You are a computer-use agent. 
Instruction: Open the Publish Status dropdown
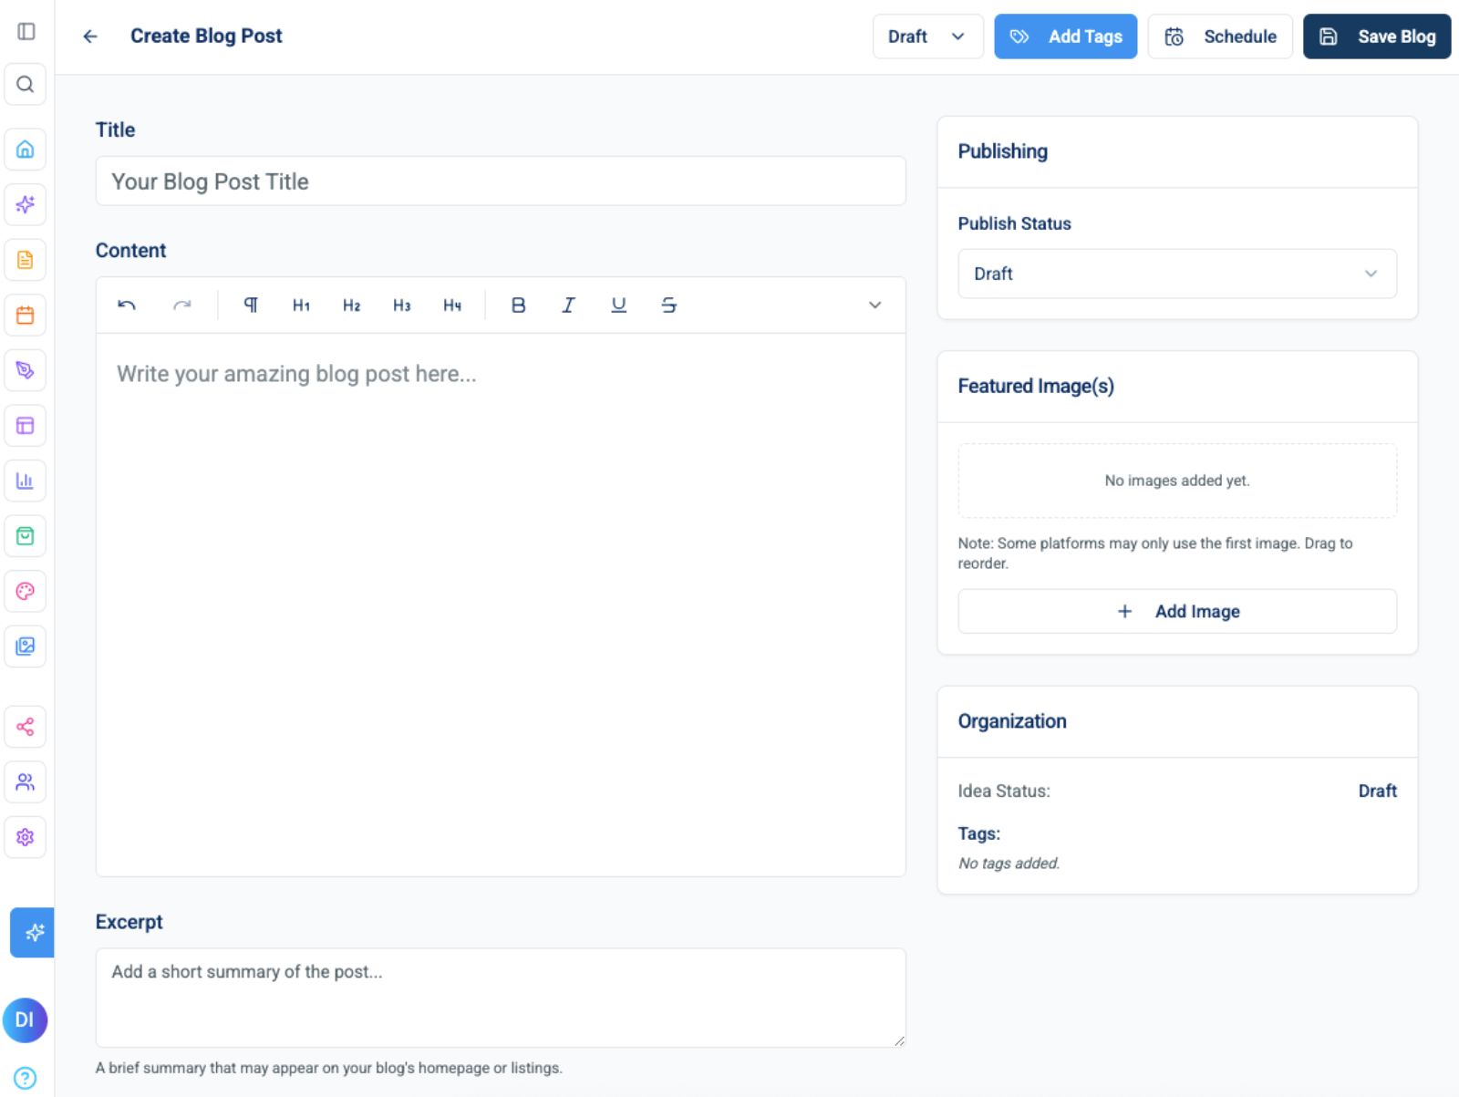(x=1176, y=274)
